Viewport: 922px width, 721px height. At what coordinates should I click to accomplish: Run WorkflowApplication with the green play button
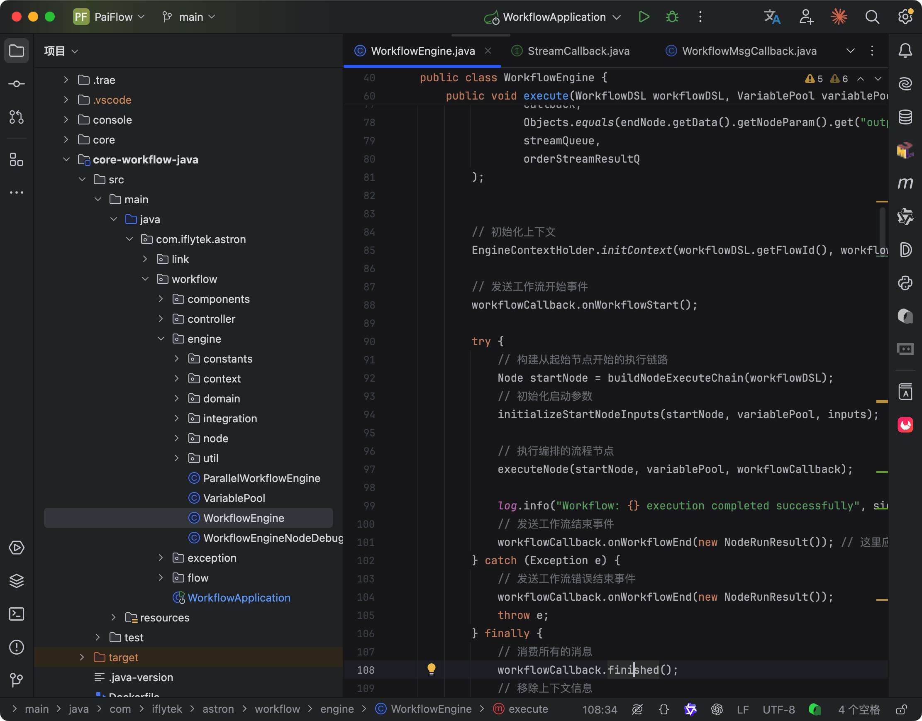[644, 17]
